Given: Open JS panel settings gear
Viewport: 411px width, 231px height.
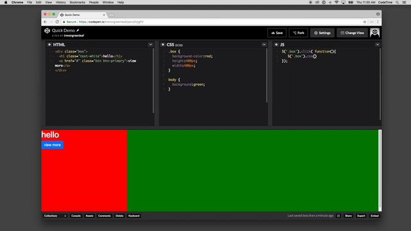Looking at the screenshot, I should (276, 44).
